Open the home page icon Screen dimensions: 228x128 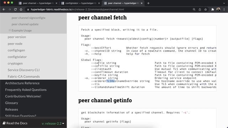[x=21, y=10]
